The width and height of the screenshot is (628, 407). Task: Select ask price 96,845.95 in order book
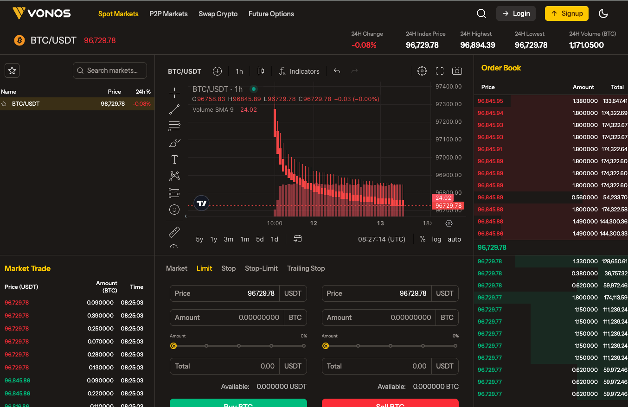coord(490,101)
